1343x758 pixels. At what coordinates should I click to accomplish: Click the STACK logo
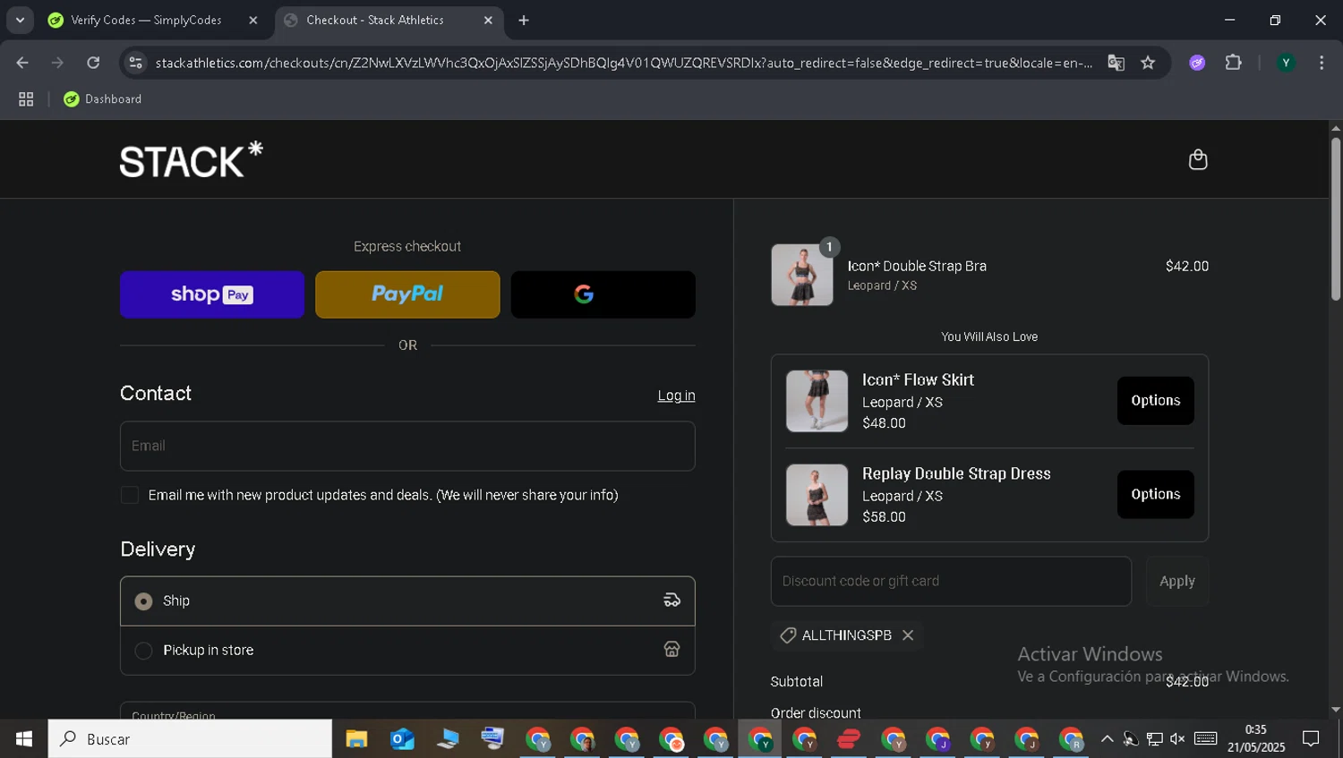coord(192,159)
